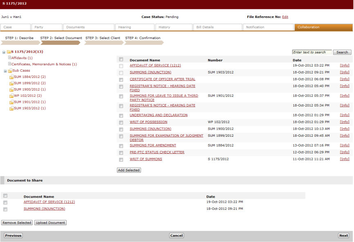Click the SUM 1884/2012 folder icon
This screenshot has height=242, width=354.
click(x=11, y=77)
